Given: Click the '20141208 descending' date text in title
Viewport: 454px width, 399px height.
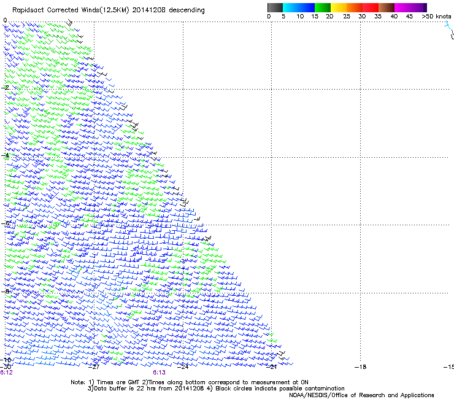Looking at the screenshot, I should point(169,10).
